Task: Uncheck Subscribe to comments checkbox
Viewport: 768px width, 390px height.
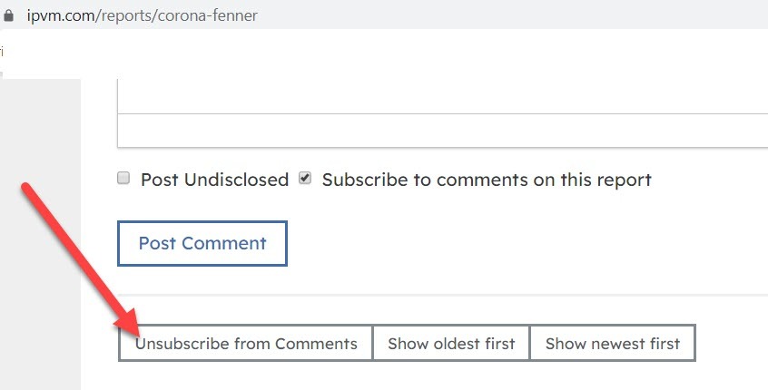Action: (305, 178)
